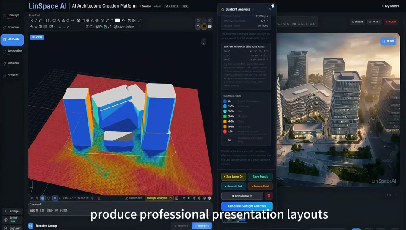Select the Sphere solid tool
This screenshot has width=406, height=230.
(x=88, y=20)
